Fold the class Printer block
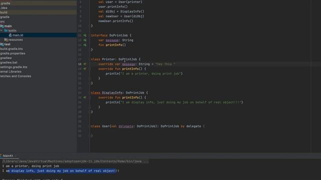This screenshot has width=321, height=180. [90, 59]
